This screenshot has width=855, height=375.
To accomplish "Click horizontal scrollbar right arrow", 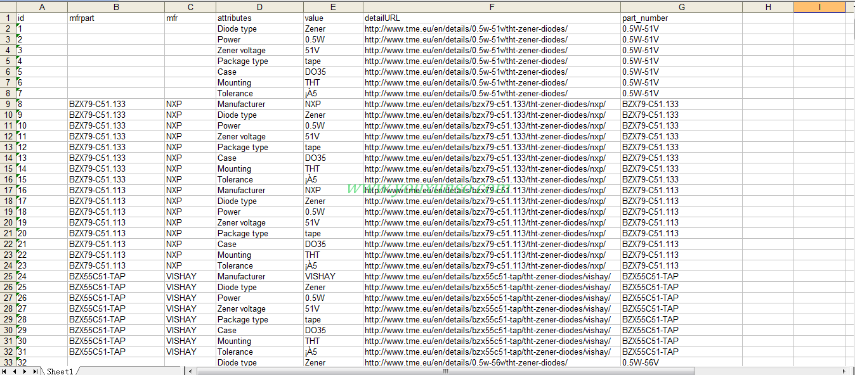I will (843, 371).
